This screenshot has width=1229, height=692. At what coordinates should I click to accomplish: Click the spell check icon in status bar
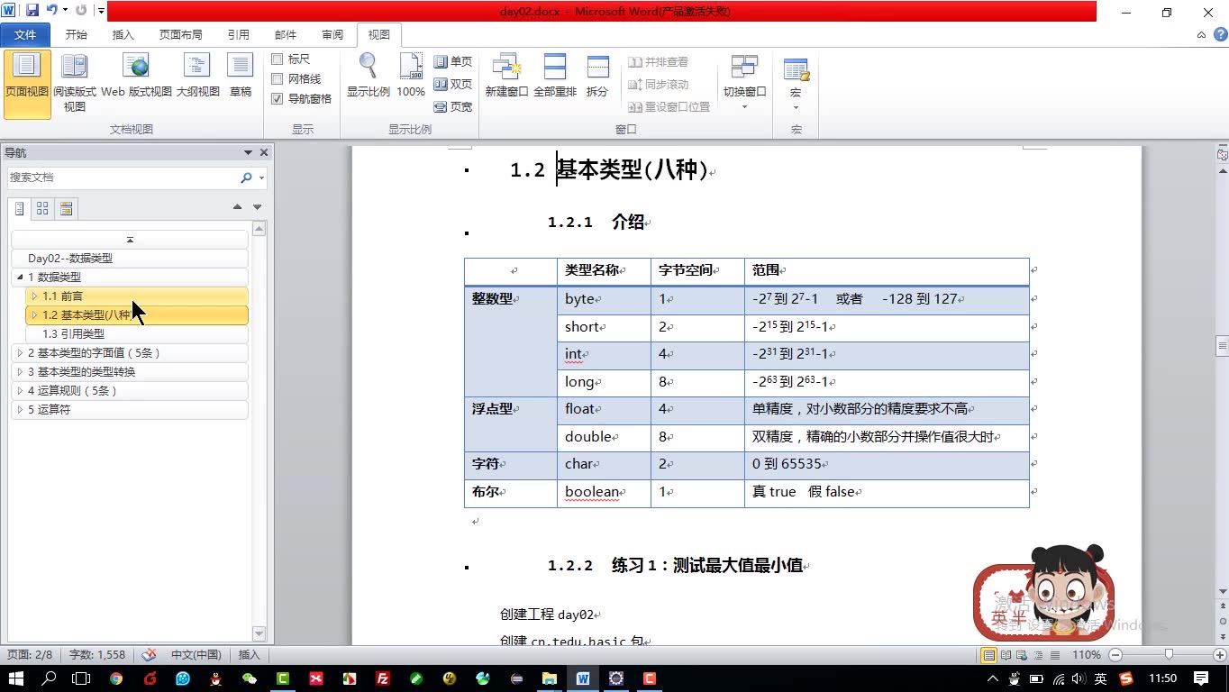148,655
